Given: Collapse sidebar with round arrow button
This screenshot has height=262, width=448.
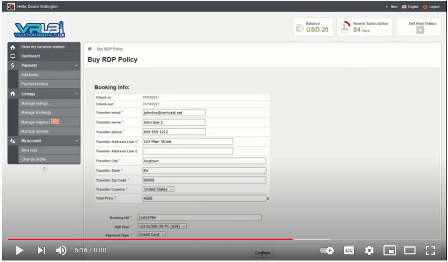Looking at the screenshot, I should point(44,168).
